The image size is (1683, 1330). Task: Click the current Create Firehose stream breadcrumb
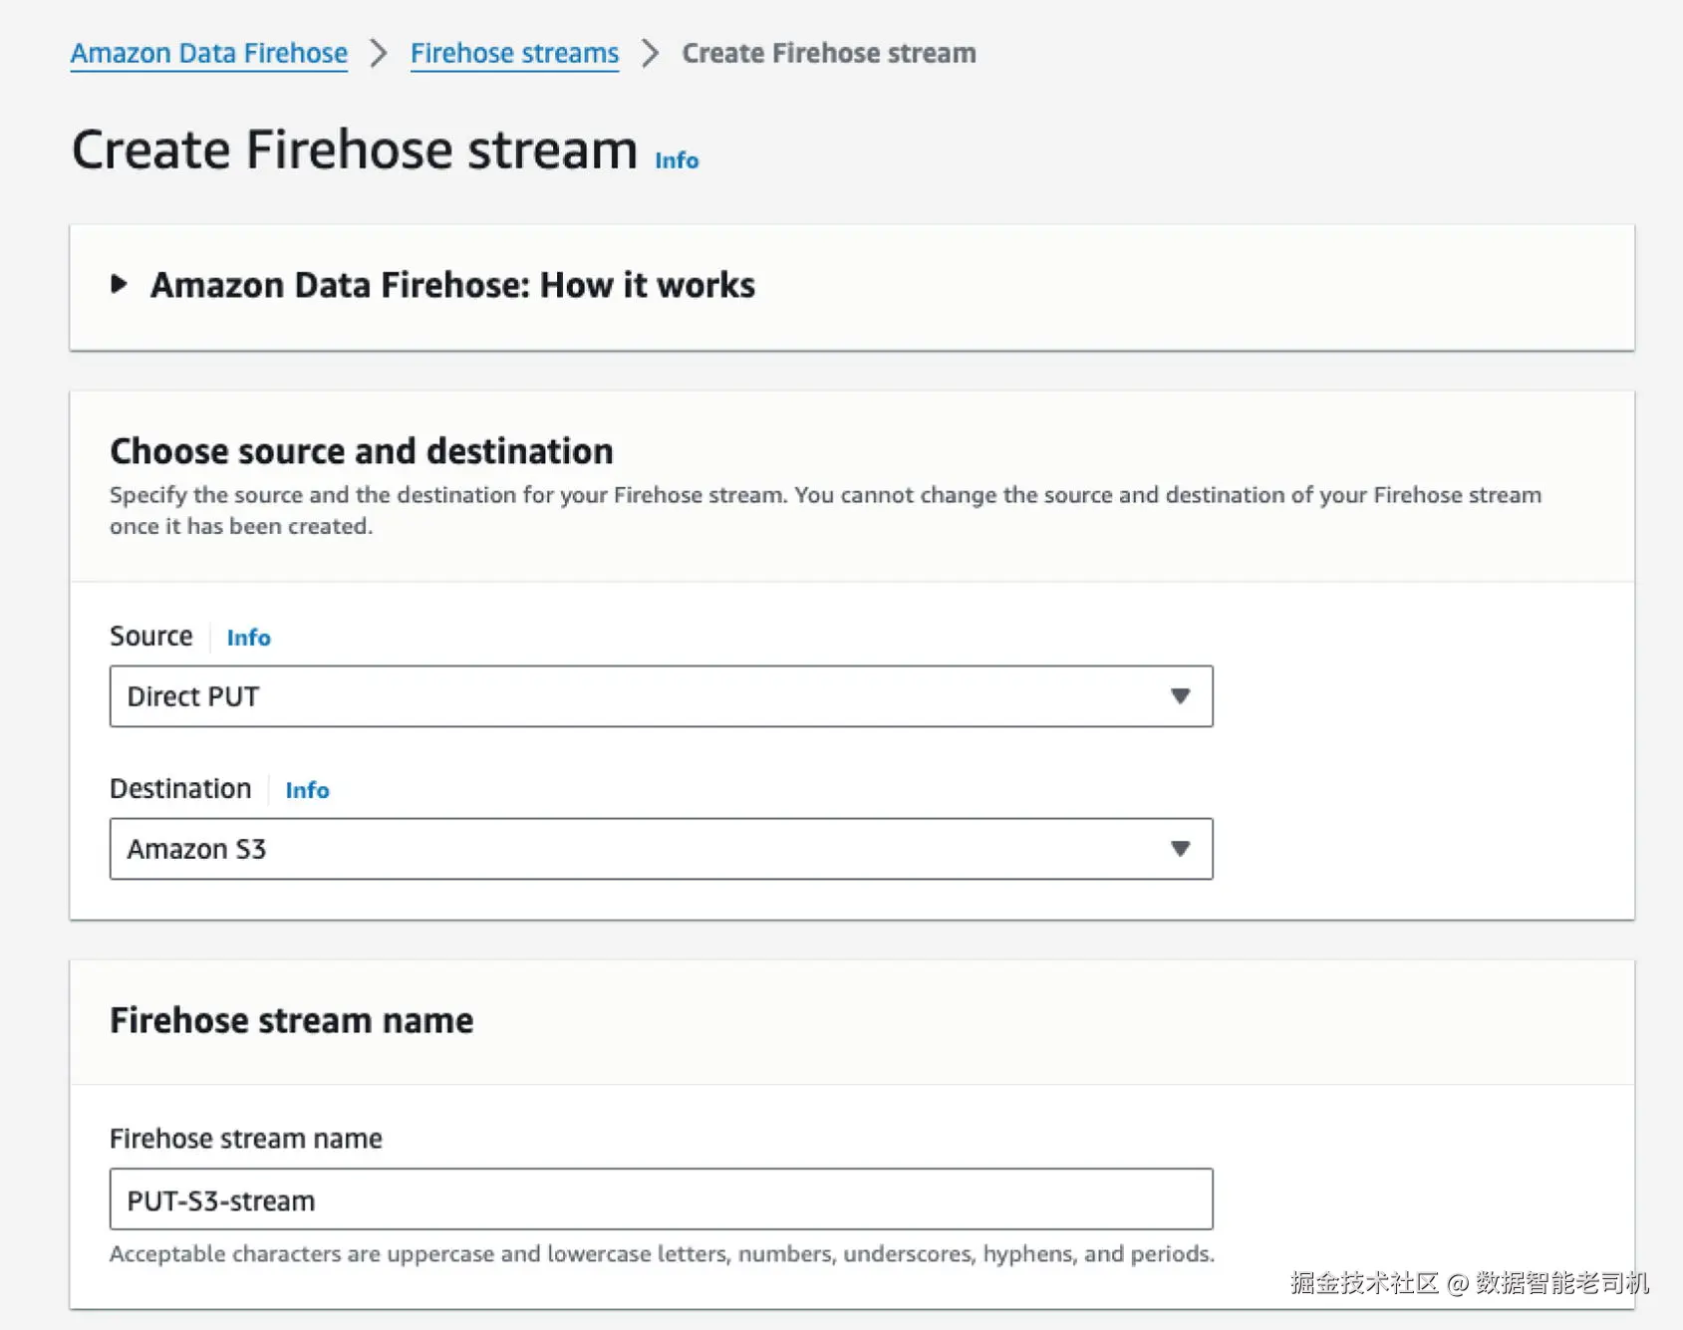pyautogui.click(x=828, y=54)
